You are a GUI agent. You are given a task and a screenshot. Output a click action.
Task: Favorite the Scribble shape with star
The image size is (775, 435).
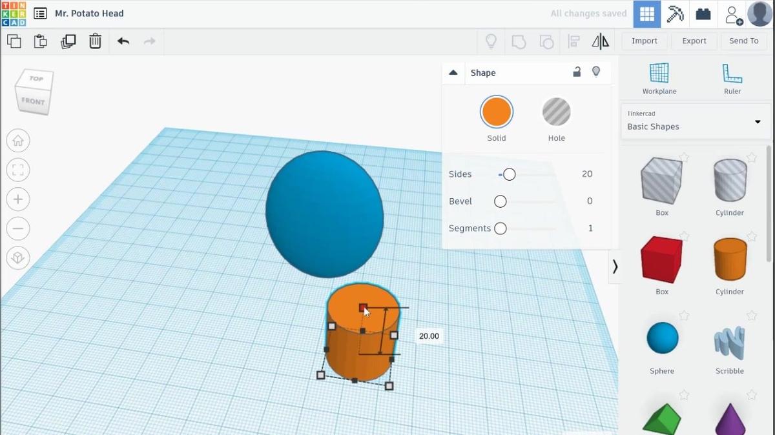[x=752, y=316]
